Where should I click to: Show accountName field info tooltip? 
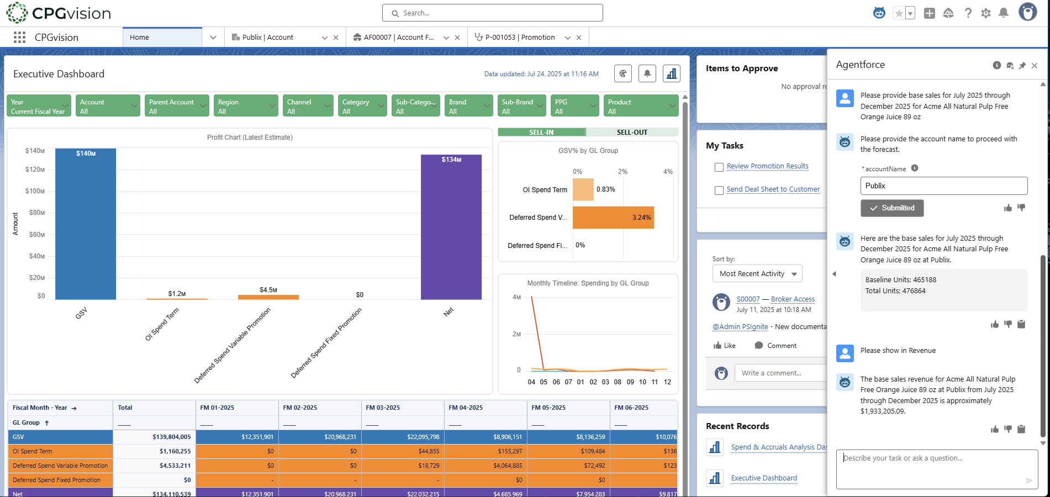pyautogui.click(x=915, y=168)
